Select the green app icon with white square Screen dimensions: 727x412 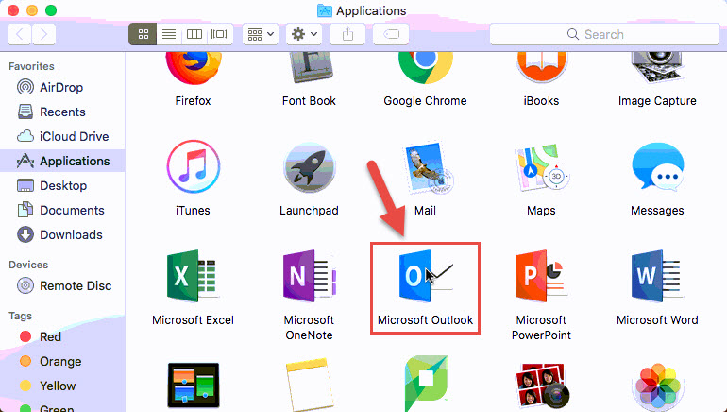click(425, 384)
